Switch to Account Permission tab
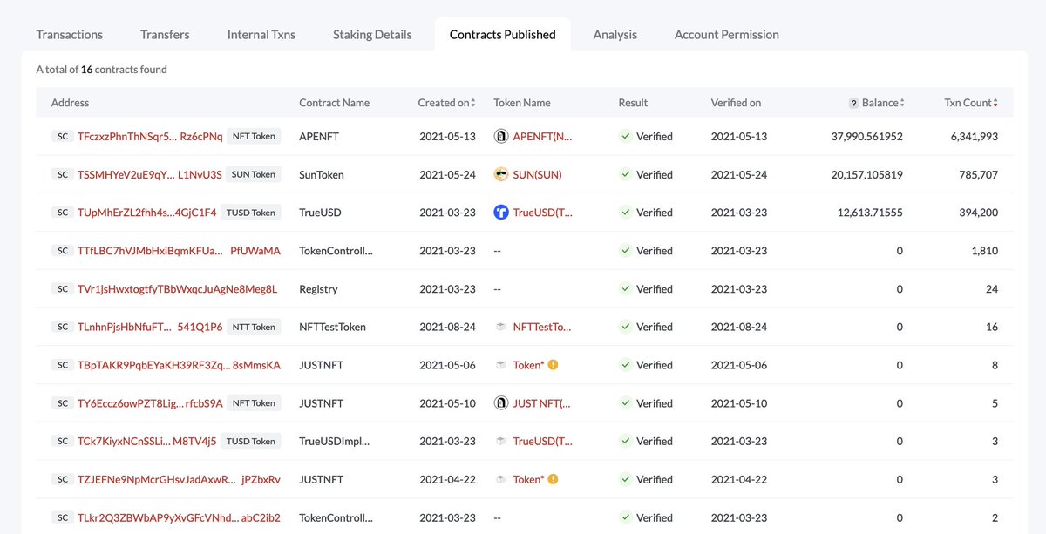 (x=727, y=35)
